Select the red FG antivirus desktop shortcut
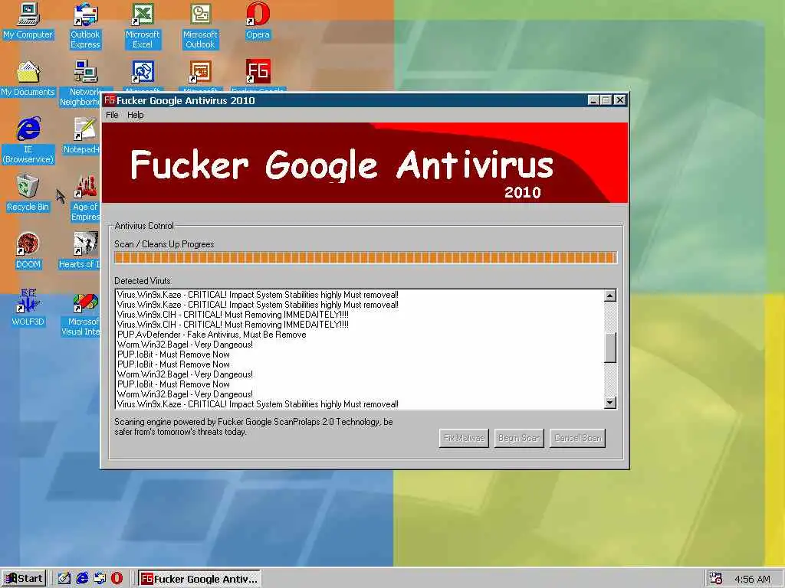 coord(258,71)
